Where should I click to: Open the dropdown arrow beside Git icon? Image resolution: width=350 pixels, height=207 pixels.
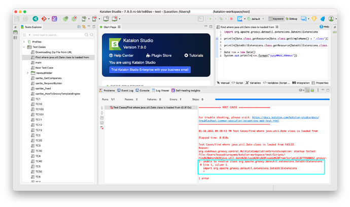[x=49, y=19]
